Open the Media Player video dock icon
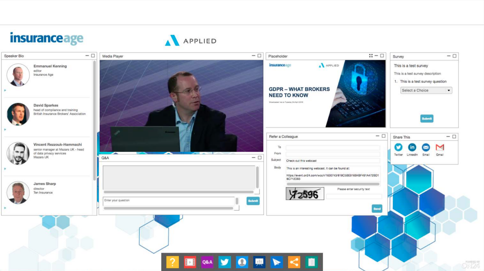Image resolution: width=484 pixels, height=271 pixels. click(x=190, y=262)
